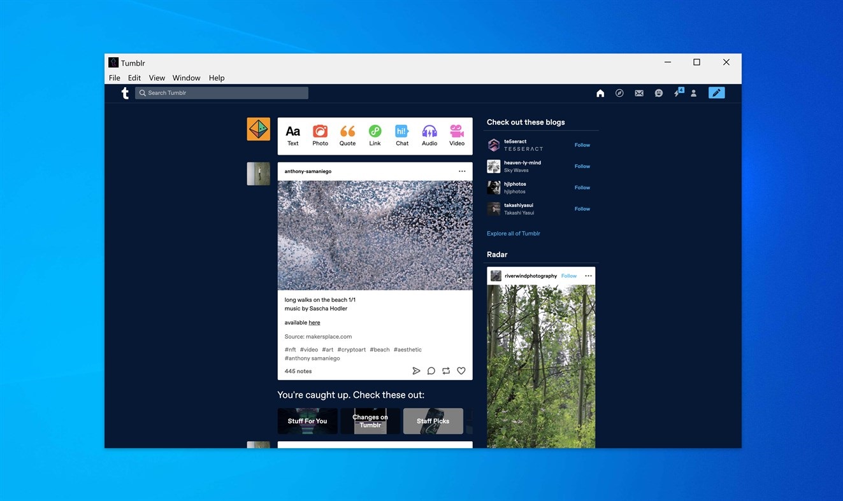Follow the hjlphotos blog
The width and height of the screenshot is (843, 501).
tap(582, 188)
